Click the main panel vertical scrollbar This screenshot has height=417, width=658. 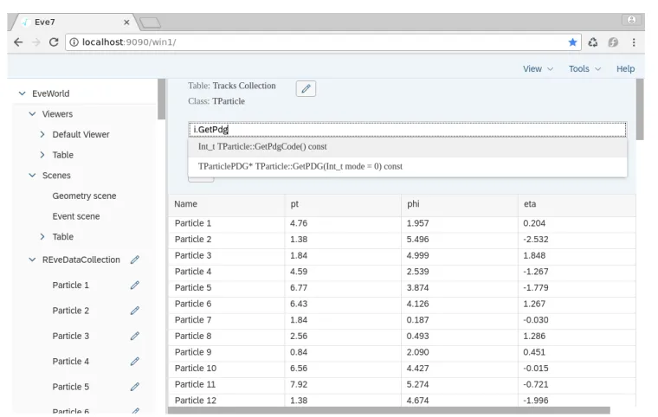click(640, 109)
